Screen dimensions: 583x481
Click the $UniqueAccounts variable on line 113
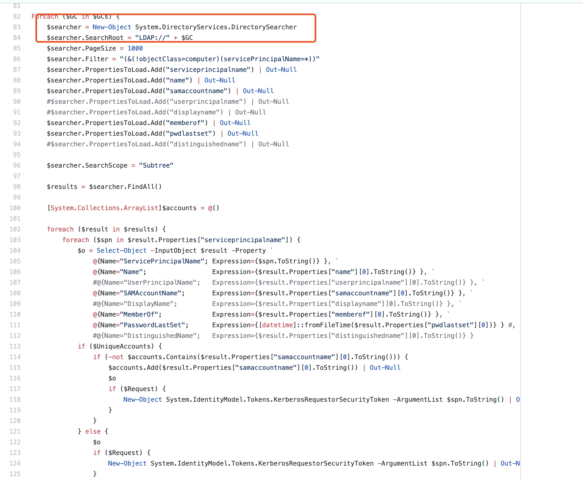click(122, 346)
